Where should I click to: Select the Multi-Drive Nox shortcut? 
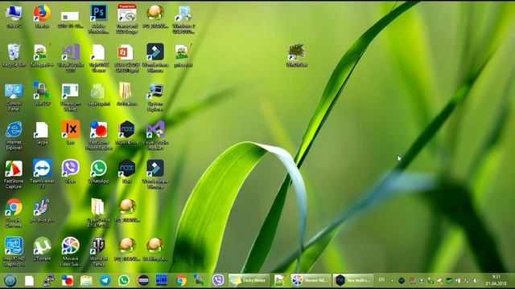tap(127, 132)
